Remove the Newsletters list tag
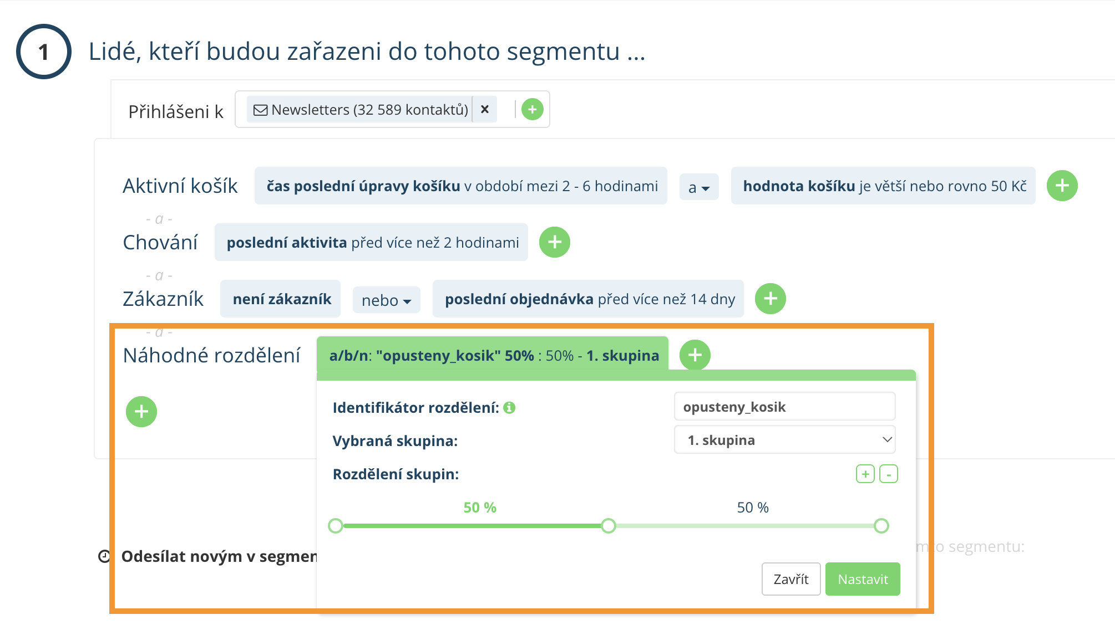 (485, 109)
